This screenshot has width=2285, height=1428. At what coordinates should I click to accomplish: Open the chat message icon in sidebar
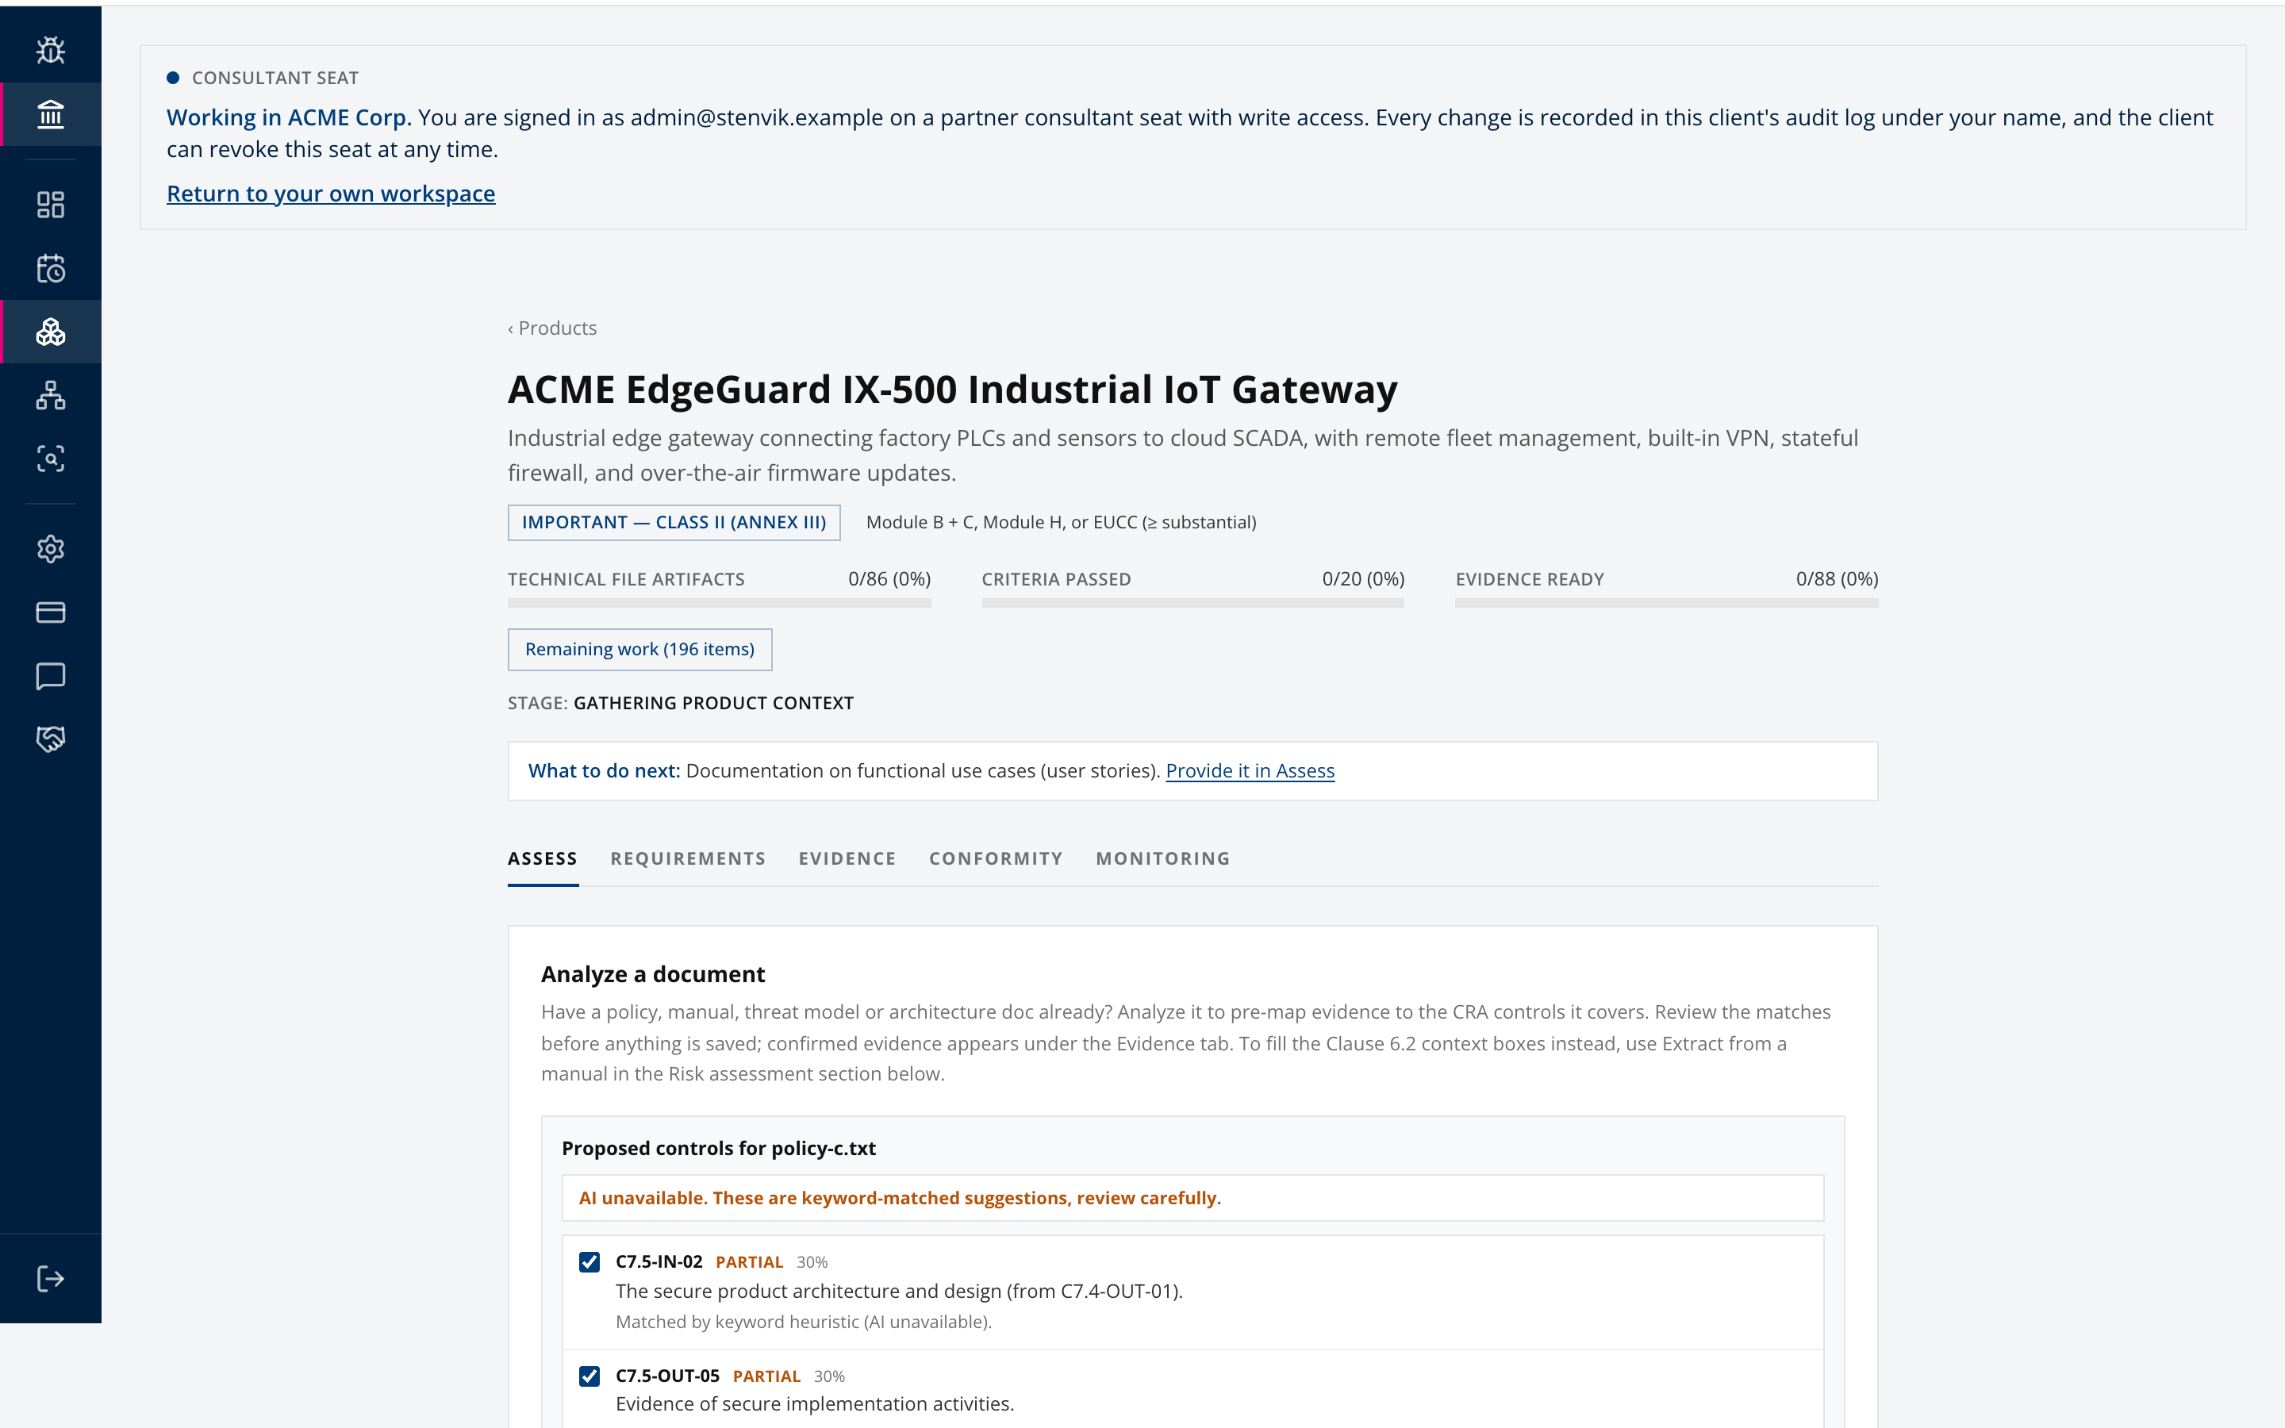tap(50, 676)
